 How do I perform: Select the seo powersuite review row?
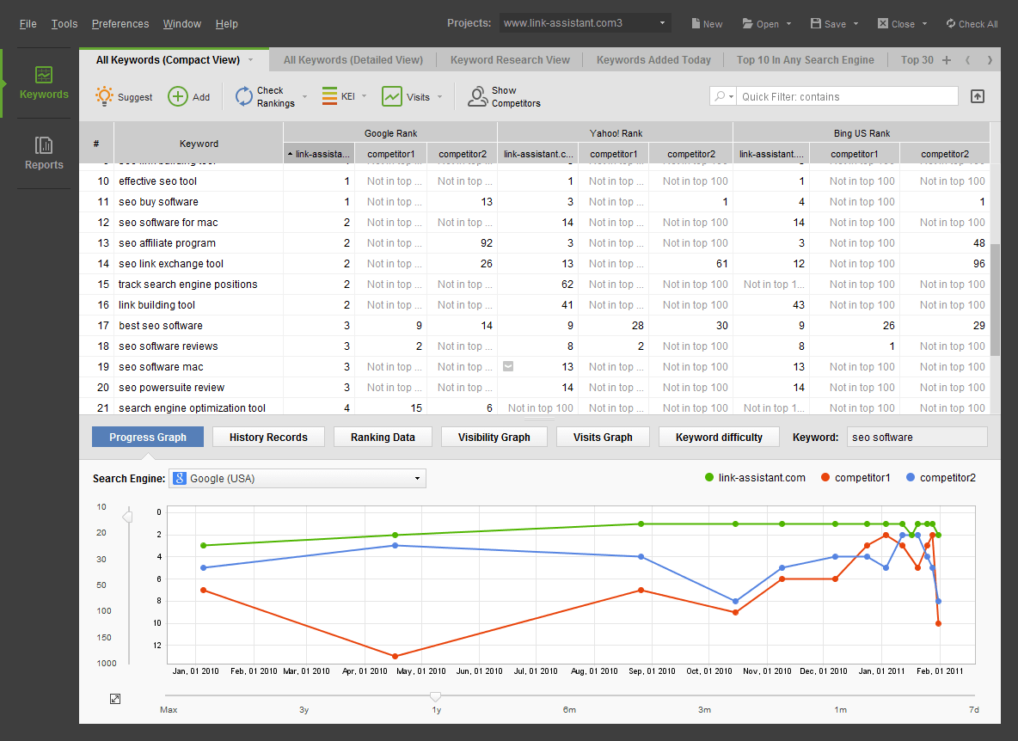click(534, 388)
